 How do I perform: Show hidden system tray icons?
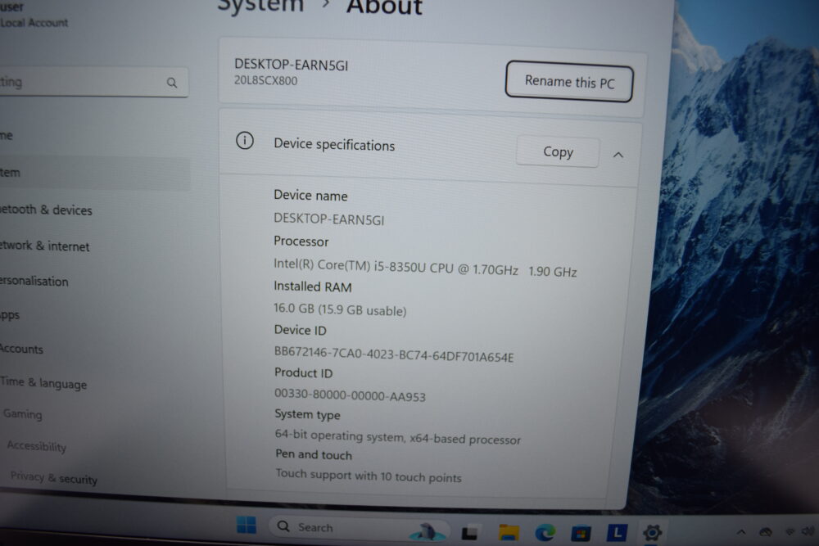[x=741, y=532]
